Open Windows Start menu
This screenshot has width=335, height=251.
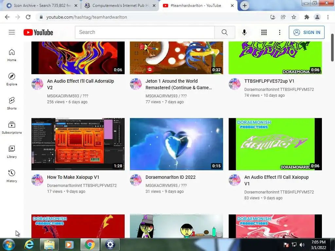click(9, 244)
